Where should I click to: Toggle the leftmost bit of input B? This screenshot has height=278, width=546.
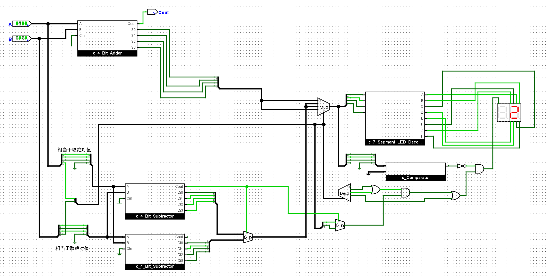17,39
